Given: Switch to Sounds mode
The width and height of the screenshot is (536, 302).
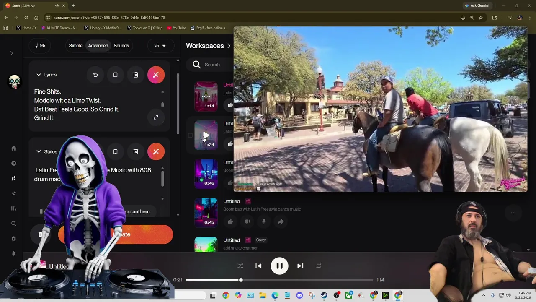Looking at the screenshot, I should [121, 46].
